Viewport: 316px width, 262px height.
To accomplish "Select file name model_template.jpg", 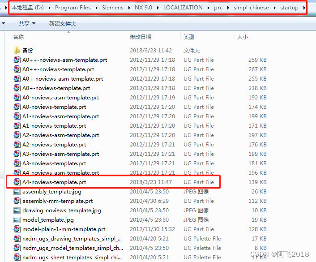I will point(48,220).
